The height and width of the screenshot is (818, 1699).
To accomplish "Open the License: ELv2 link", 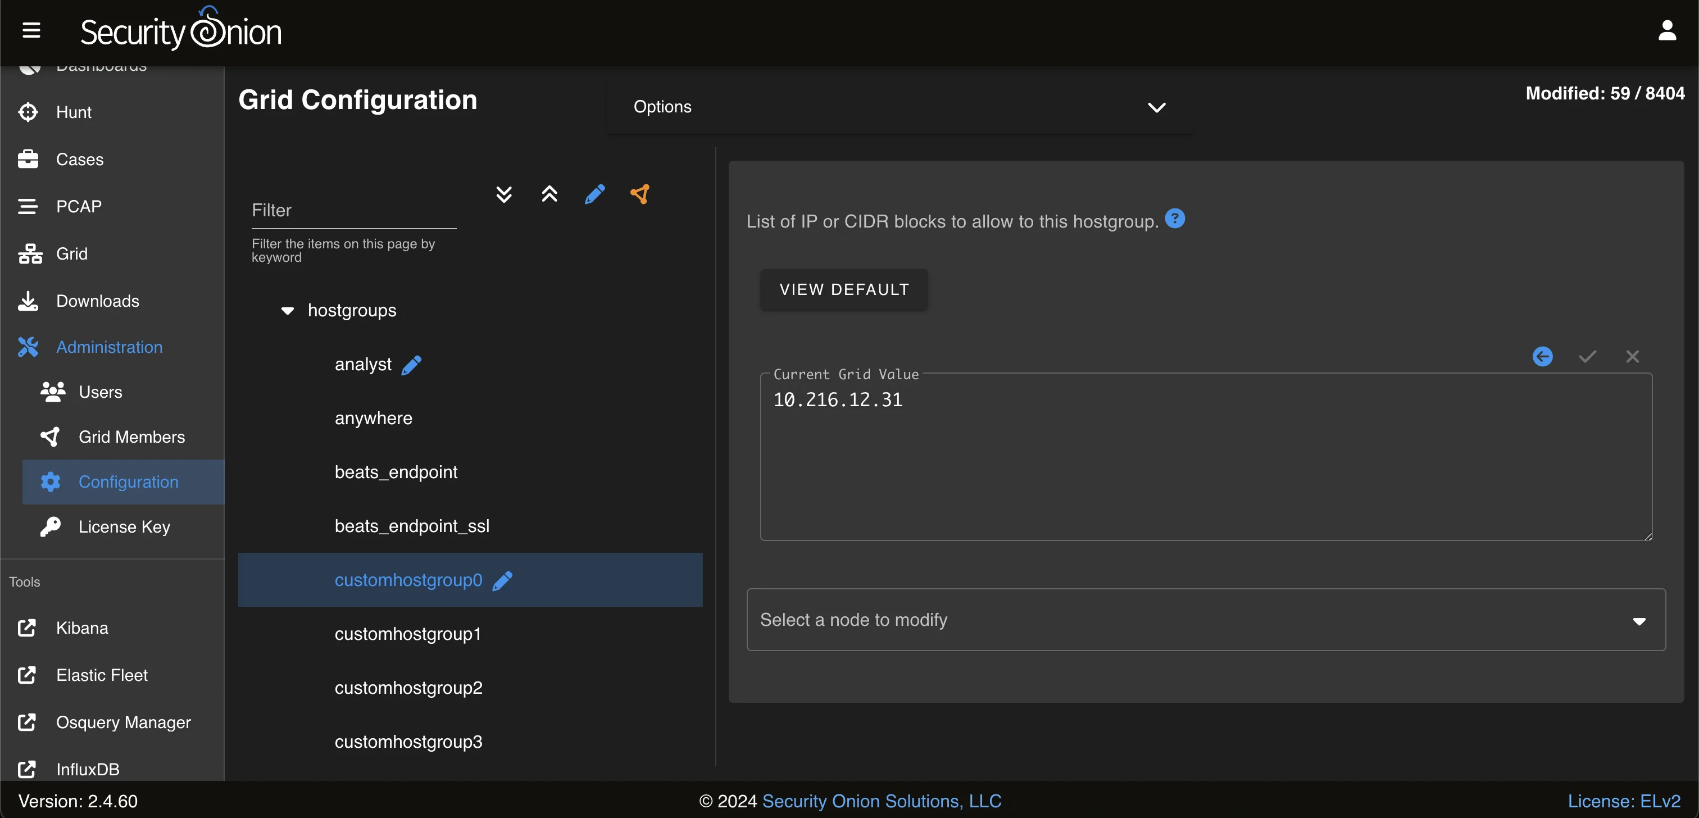I will 1624,801.
